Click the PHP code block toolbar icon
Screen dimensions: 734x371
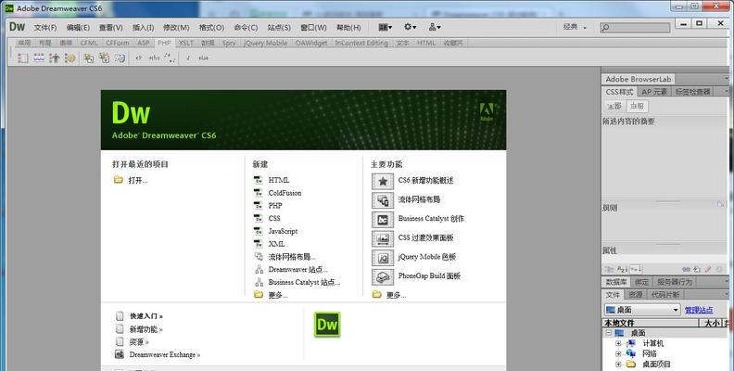click(139, 58)
